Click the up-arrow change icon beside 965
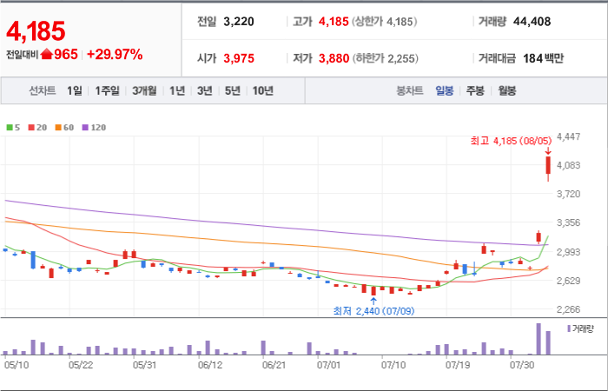608x391 pixels. 46,54
